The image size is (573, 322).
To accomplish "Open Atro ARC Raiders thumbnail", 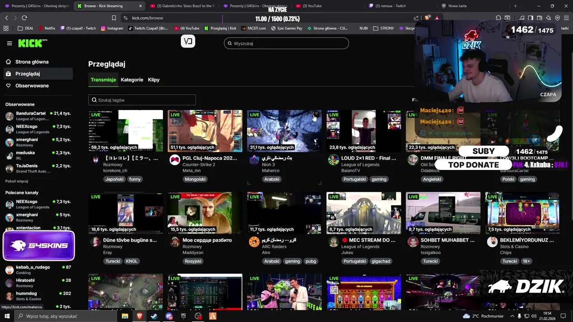I will tap(284, 213).
